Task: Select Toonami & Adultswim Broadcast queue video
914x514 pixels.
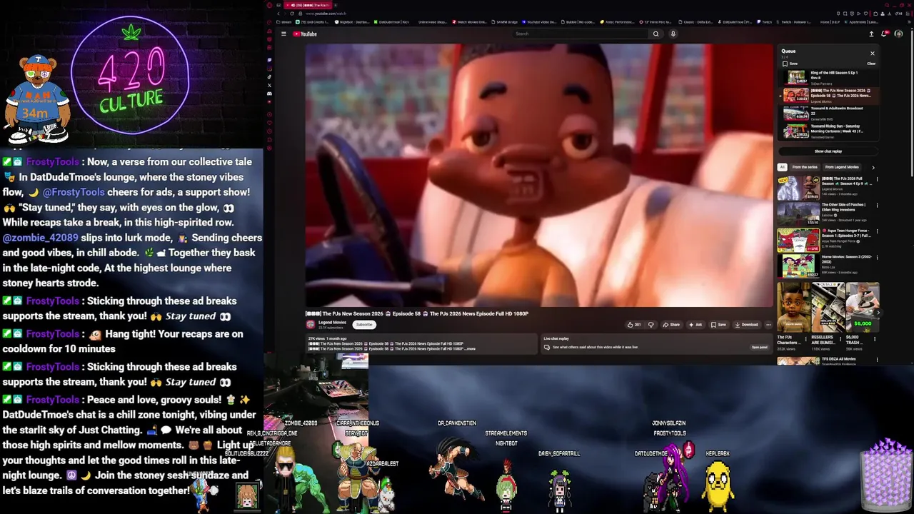Action: pos(828,113)
